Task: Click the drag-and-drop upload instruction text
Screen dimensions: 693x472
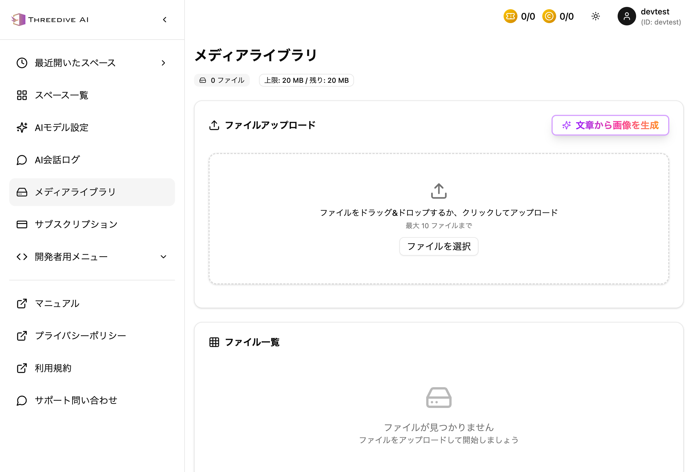Action: (x=439, y=212)
